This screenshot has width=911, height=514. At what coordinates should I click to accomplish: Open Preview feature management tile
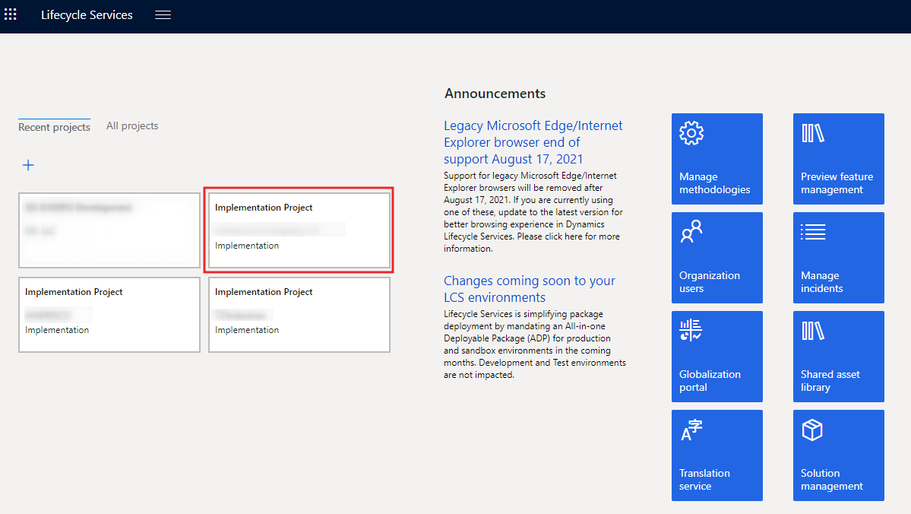(838, 159)
